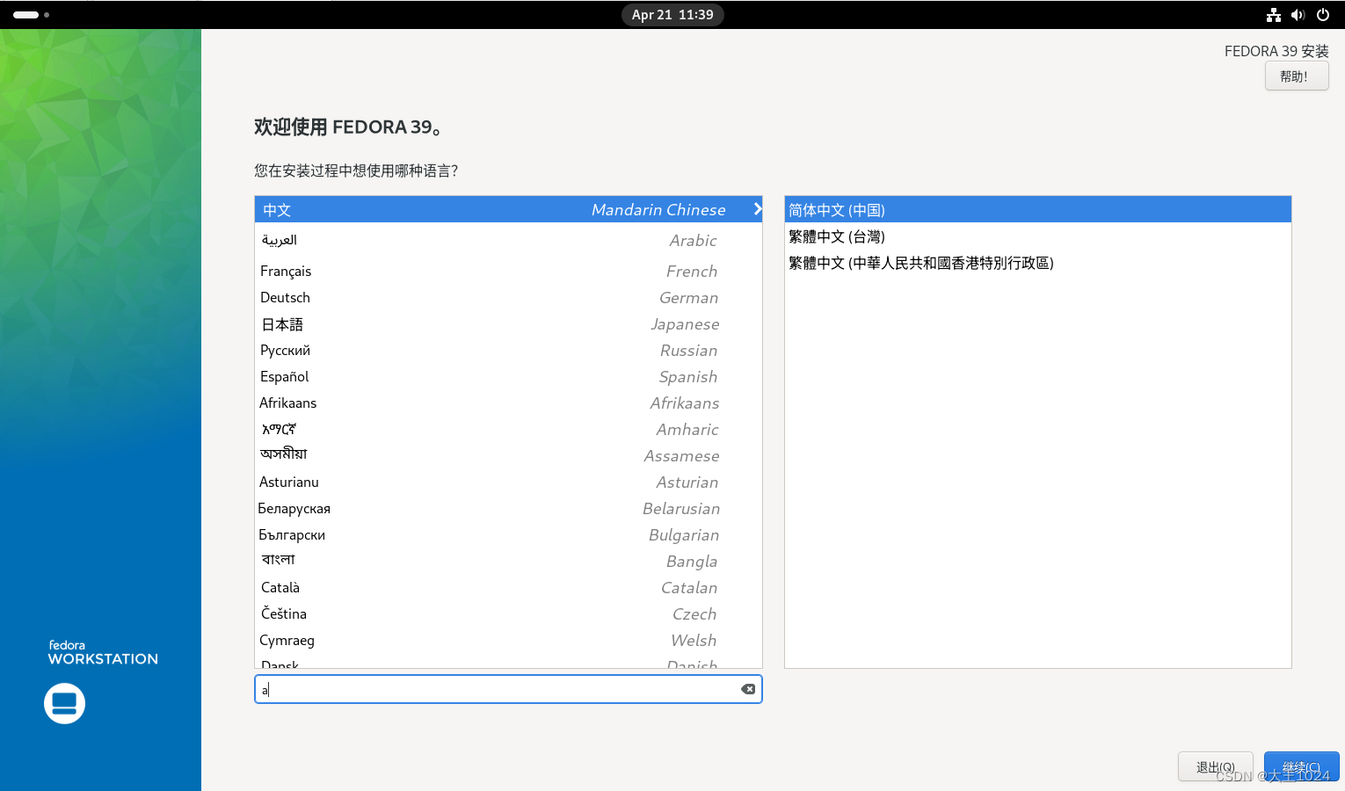Select the Cymraeg Welsh language row
The image size is (1345, 791).
pyautogui.click(x=508, y=640)
